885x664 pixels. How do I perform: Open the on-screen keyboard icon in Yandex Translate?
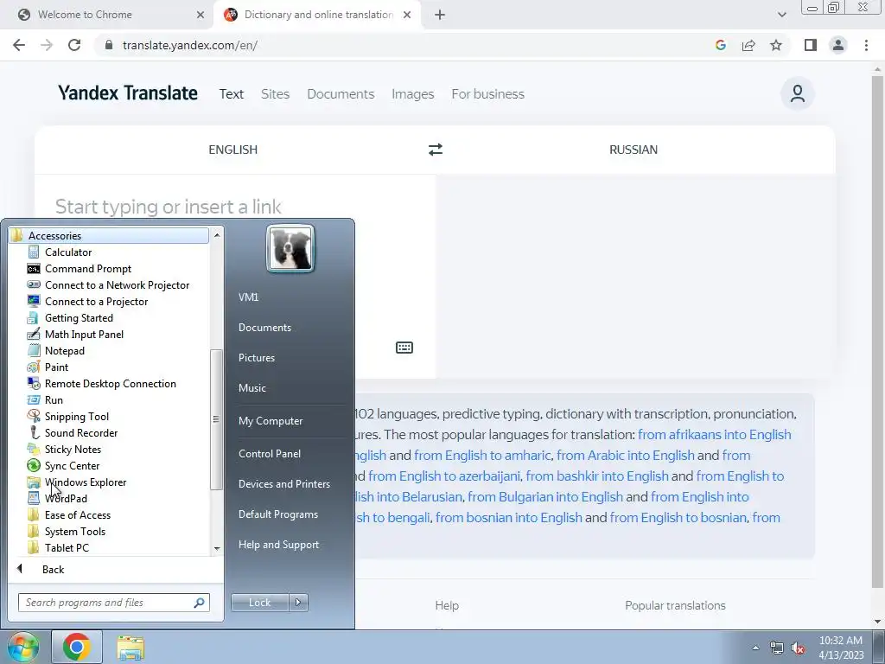click(x=404, y=348)
